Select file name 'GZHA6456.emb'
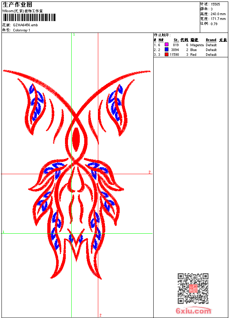This screenshot has width=229, height=318. click(x=25, y=25)
